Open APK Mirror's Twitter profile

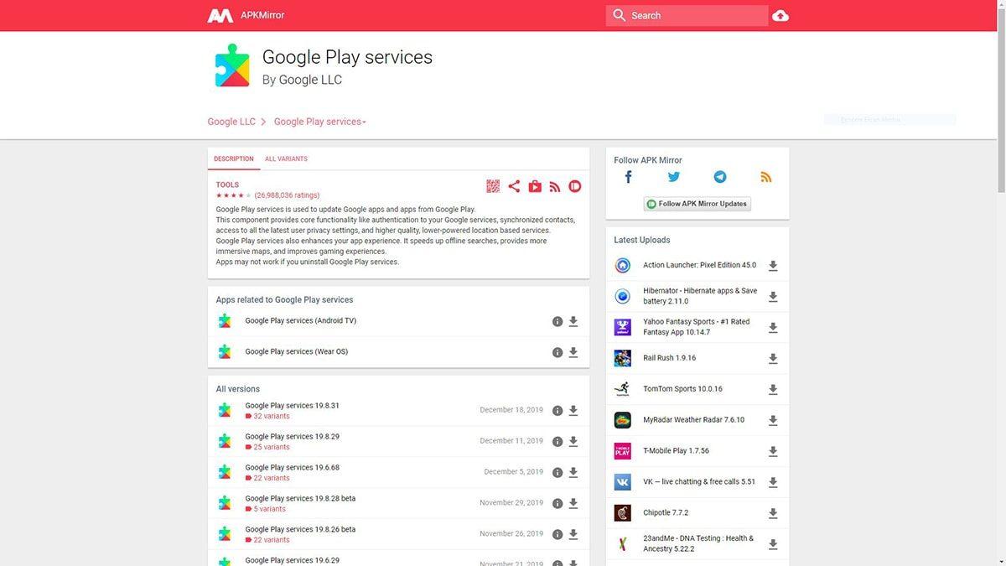[673, 176]
